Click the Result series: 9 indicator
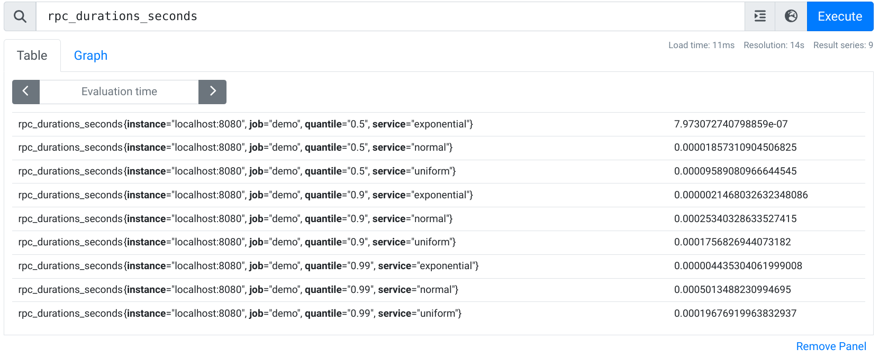The height and width of the screenshot is (358, 879). point(842,45)
